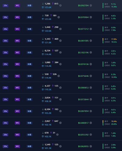Click the info icon beside cost $0.070904
Viewport: 122px width, 151px height.
point(91,17)
